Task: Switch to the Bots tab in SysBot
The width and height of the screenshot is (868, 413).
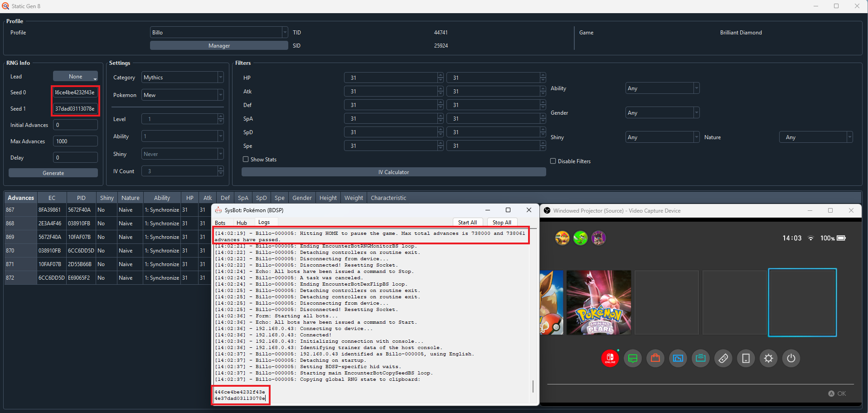Action: pos(220,223)
